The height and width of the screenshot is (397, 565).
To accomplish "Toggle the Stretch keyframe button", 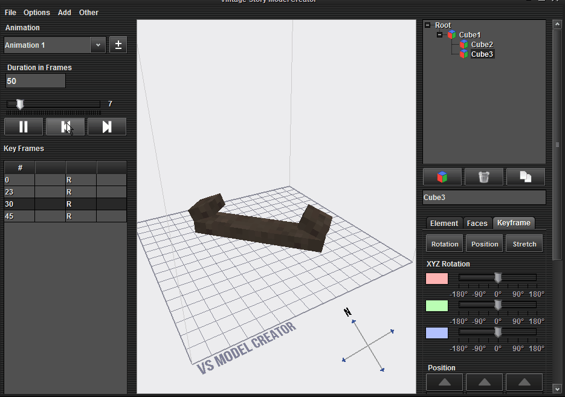I will pos(525,244).
